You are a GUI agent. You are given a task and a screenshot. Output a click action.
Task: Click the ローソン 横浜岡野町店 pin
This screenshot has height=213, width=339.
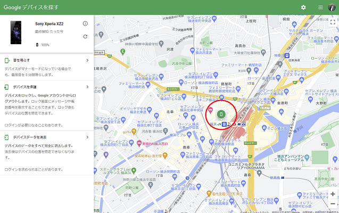(175, 177)
